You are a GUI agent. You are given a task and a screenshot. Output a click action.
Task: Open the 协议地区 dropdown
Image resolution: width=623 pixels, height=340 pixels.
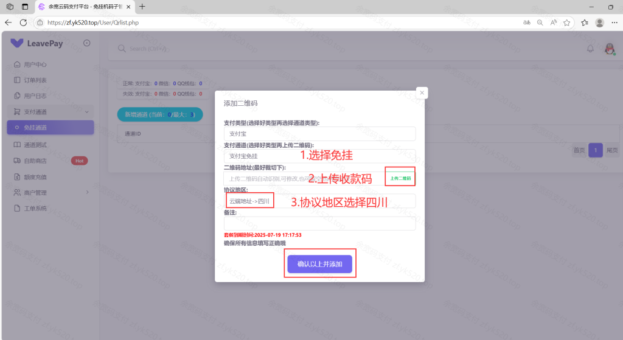pos(319,201)
